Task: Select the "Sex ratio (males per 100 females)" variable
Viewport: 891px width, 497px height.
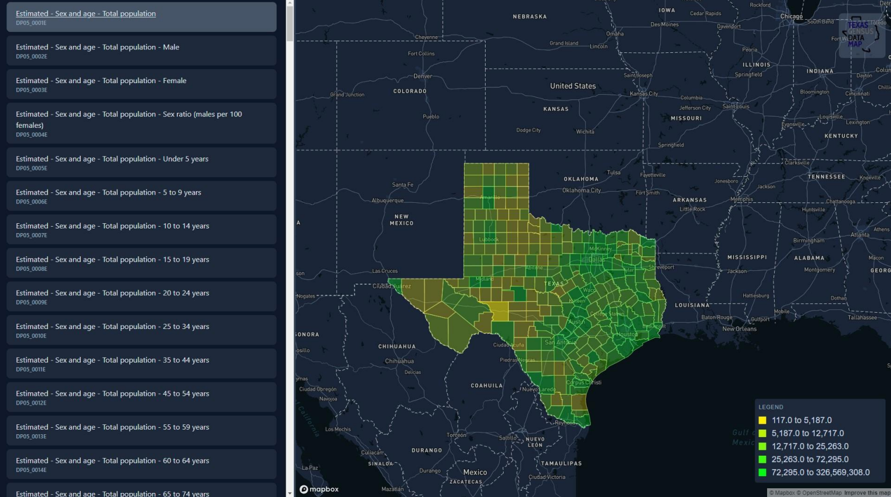Action: coord(141,123)
